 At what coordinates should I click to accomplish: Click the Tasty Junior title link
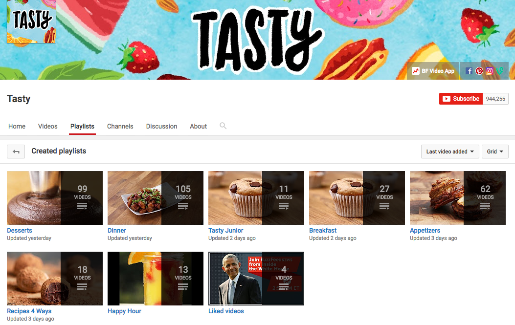tap(226, 231)
